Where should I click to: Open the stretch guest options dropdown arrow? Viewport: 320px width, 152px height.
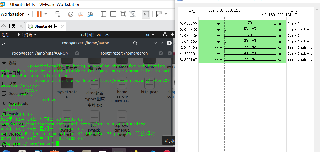point(166,14)
